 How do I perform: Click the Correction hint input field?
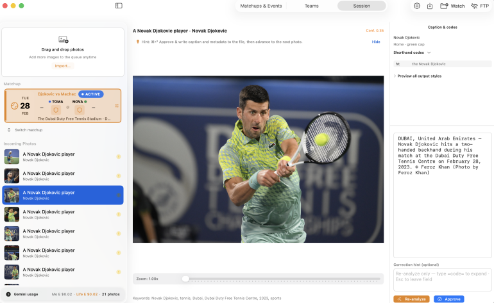[x=442, y=280]
